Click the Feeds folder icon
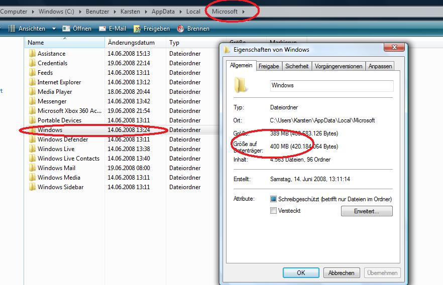 click(33, 73)
